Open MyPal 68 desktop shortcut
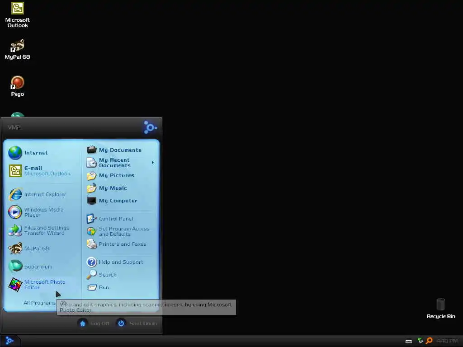This screenshot has height=347, width=463. point(18,49)
